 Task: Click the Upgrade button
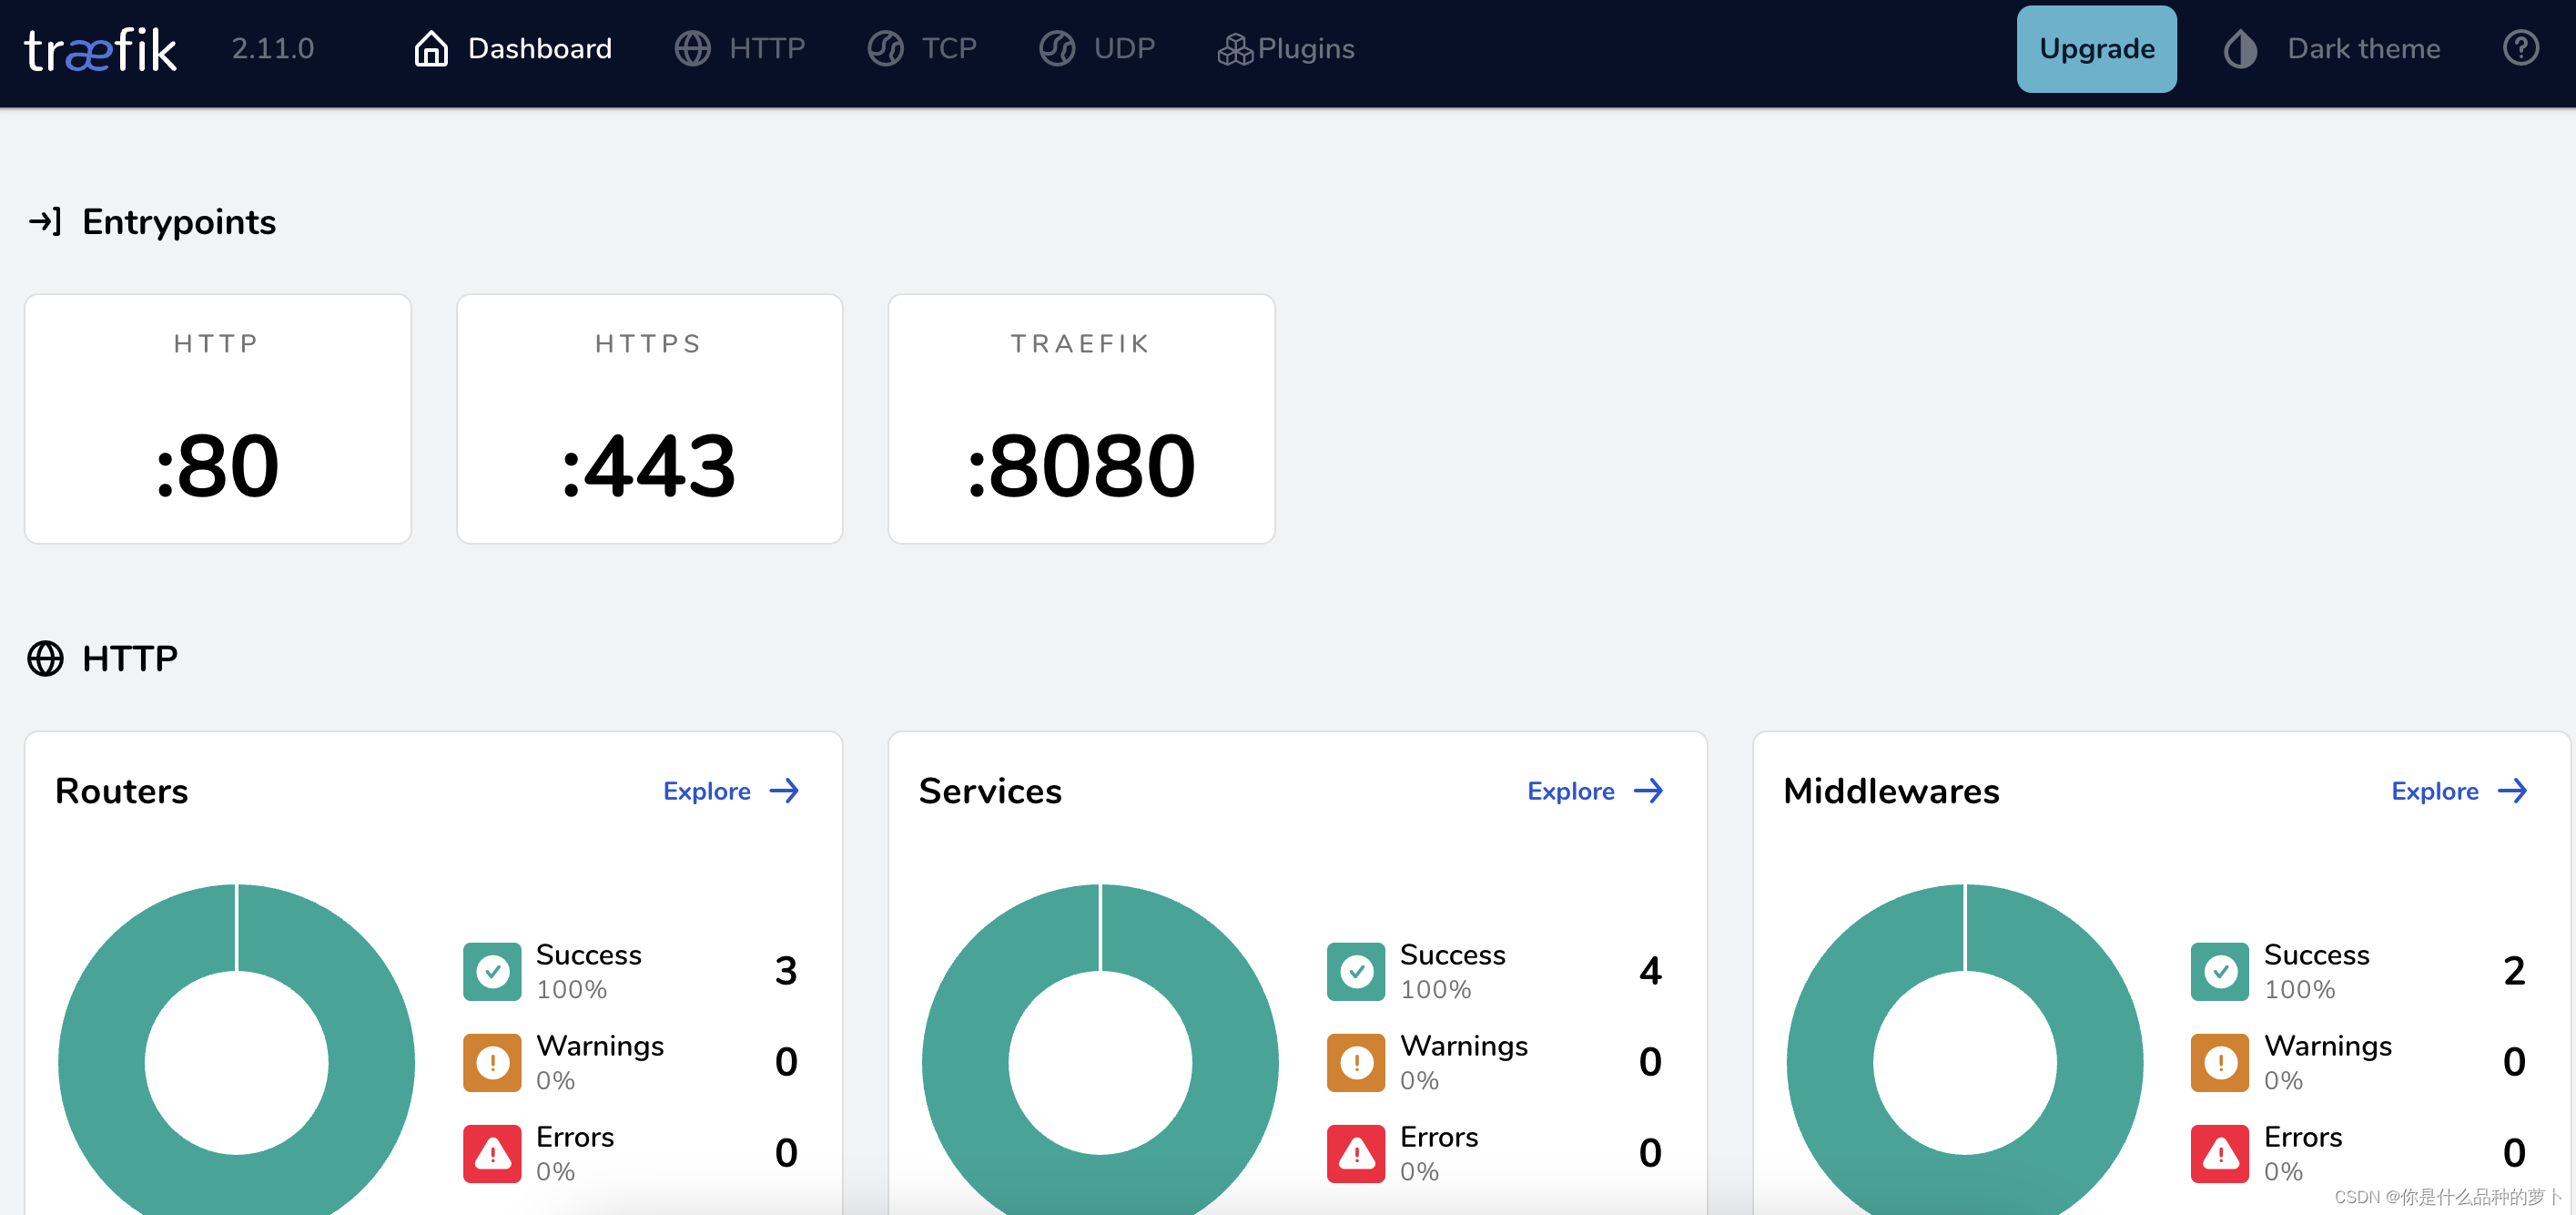click(x=2097, y=48)
